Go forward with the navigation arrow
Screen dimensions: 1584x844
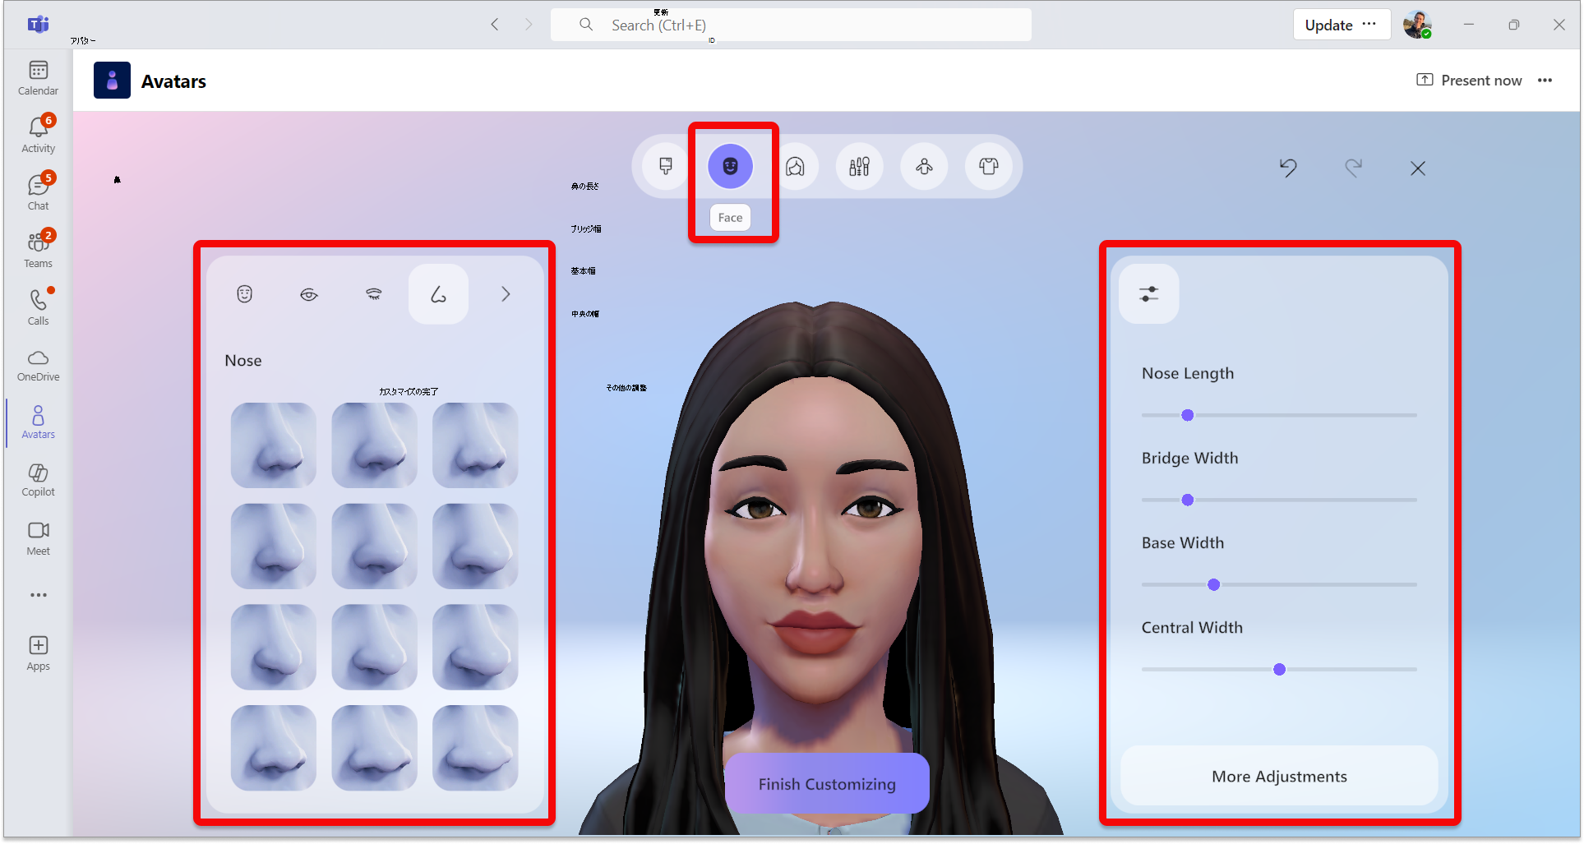[x=529, y=25]
